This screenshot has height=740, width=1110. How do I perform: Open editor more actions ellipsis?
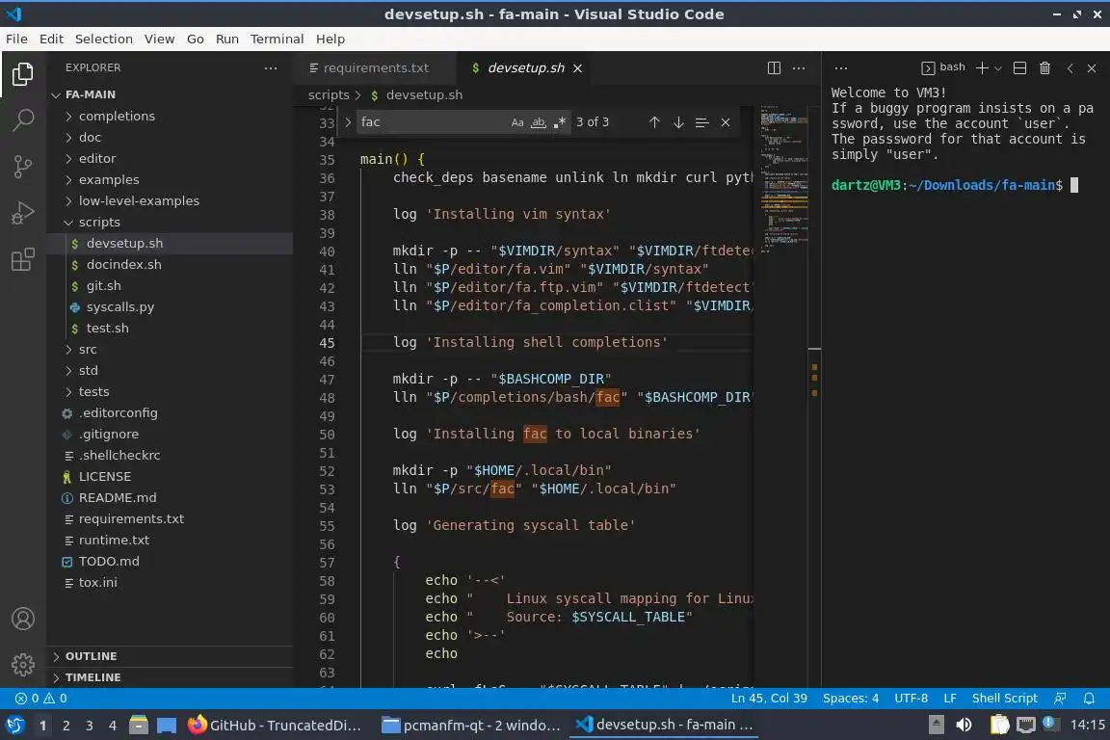click(799, 68)
